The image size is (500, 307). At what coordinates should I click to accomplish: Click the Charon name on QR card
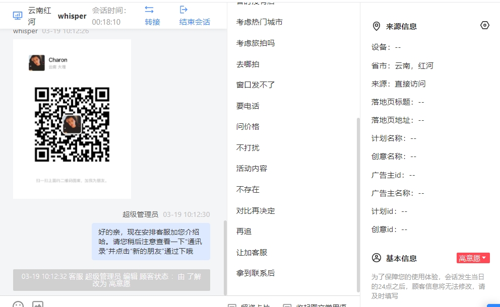[x=58, y=60]
